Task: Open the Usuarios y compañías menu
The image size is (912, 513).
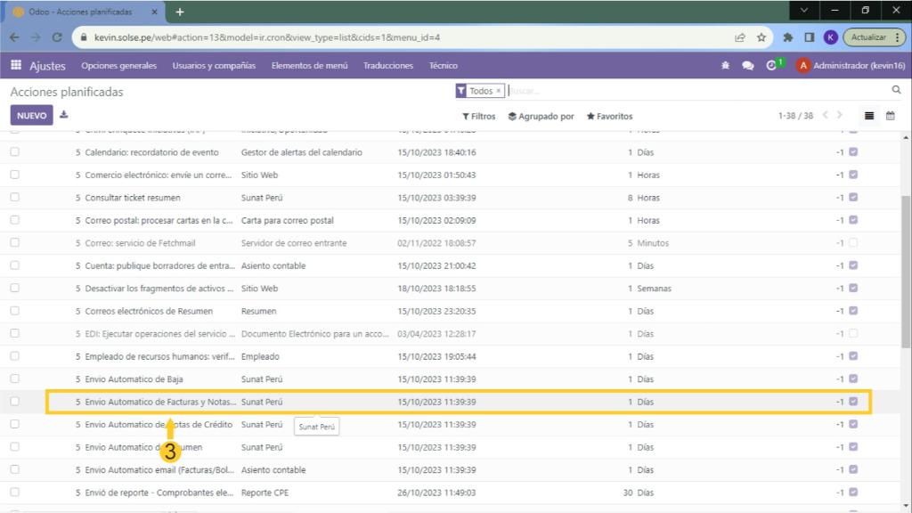Action: pyautogui.click(x=214, y=66)
